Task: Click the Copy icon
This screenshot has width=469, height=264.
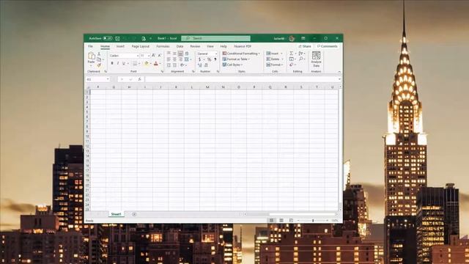Action: 99,59
